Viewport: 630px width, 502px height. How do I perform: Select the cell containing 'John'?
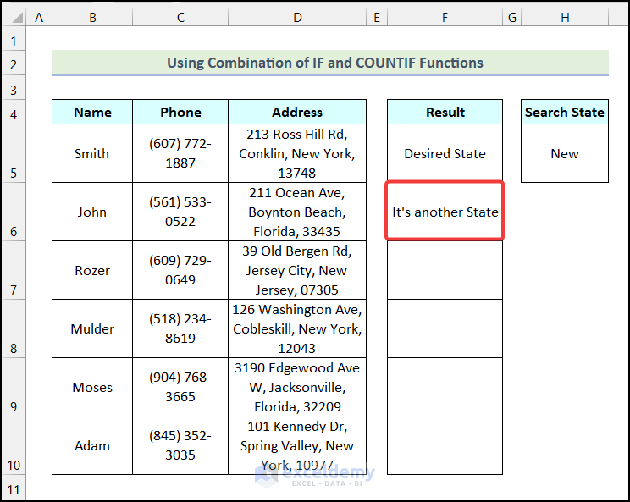pyautogui.click(x=92, y=212)
